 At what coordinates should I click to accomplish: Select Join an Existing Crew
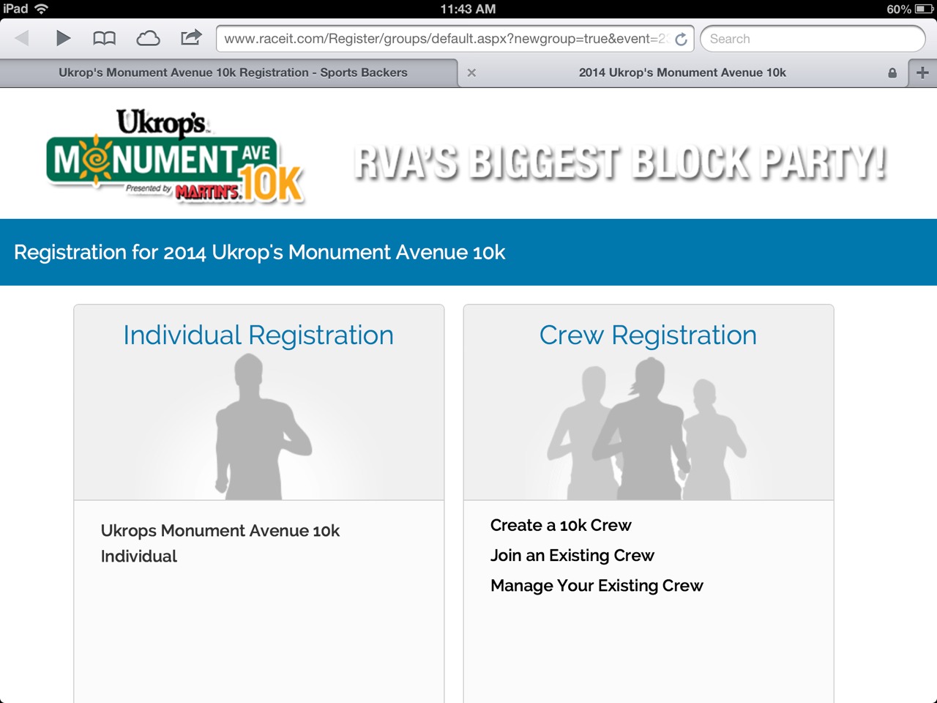pos(572,555)
